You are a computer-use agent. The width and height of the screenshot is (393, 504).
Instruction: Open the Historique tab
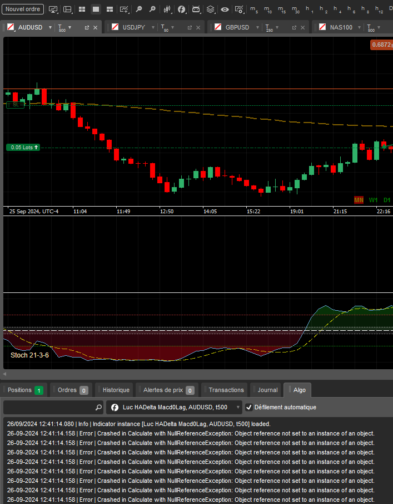114,390
